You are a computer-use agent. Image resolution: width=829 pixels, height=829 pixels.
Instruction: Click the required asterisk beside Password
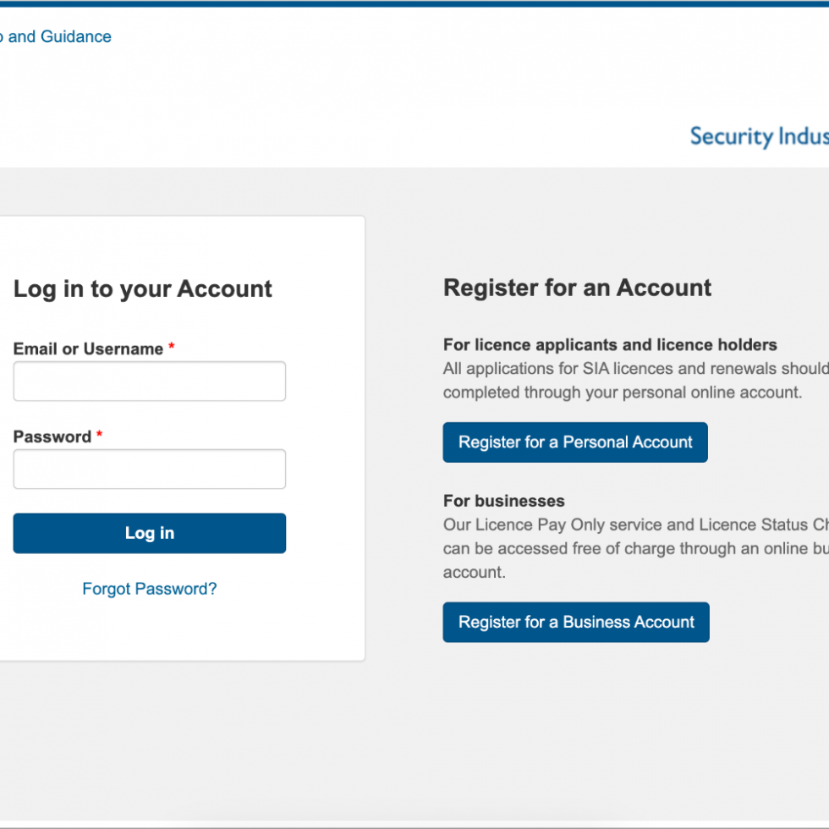tap(99, 434)
